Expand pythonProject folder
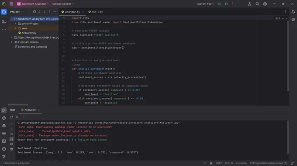This screenshot has height=166, width=297. coord(15,24)
